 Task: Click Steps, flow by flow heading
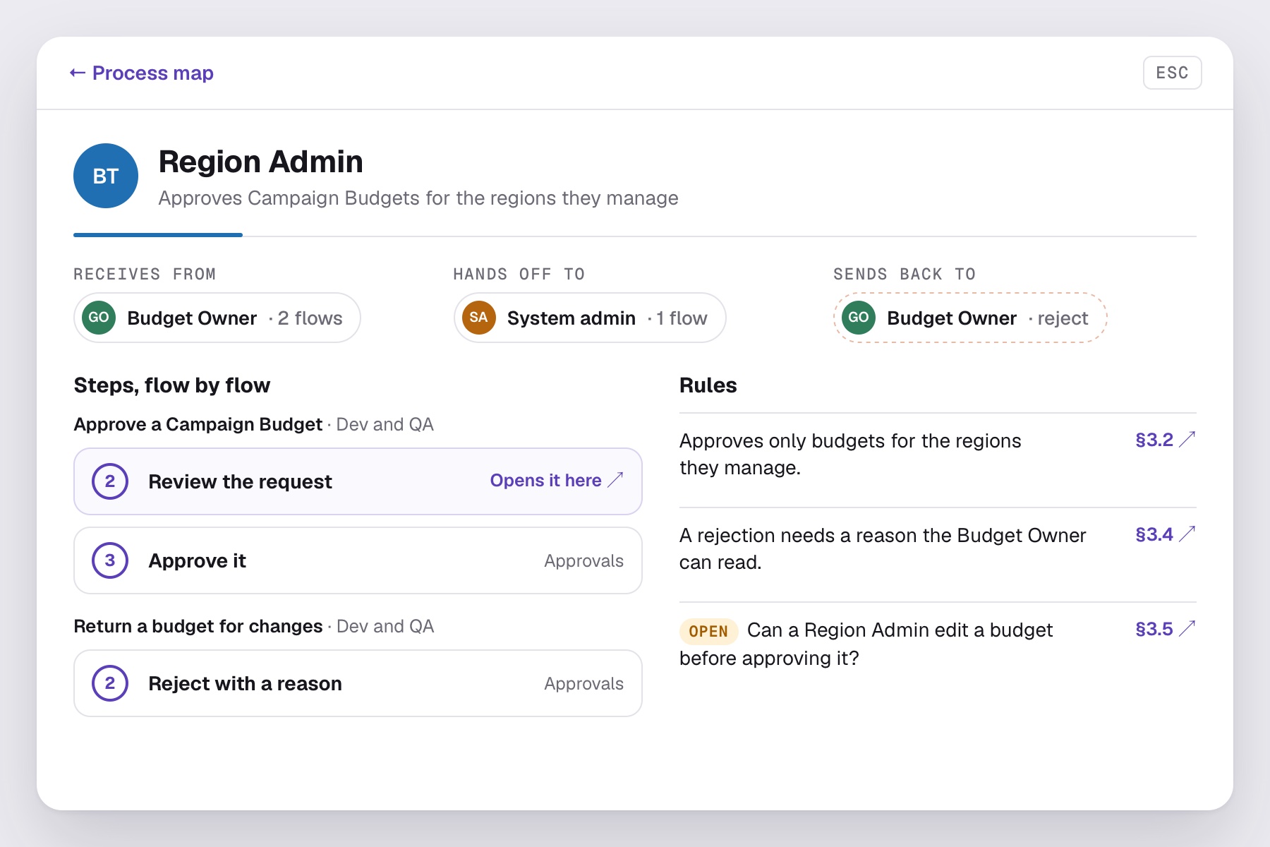[172, 385]
